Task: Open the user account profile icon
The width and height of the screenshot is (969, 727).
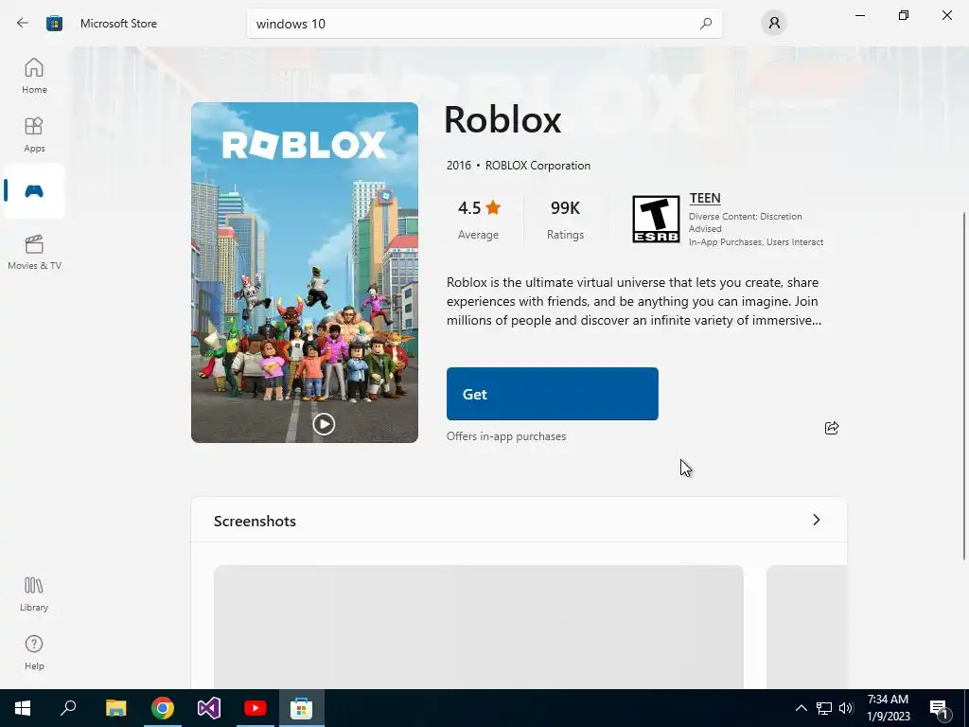Action: coord(774,24)
